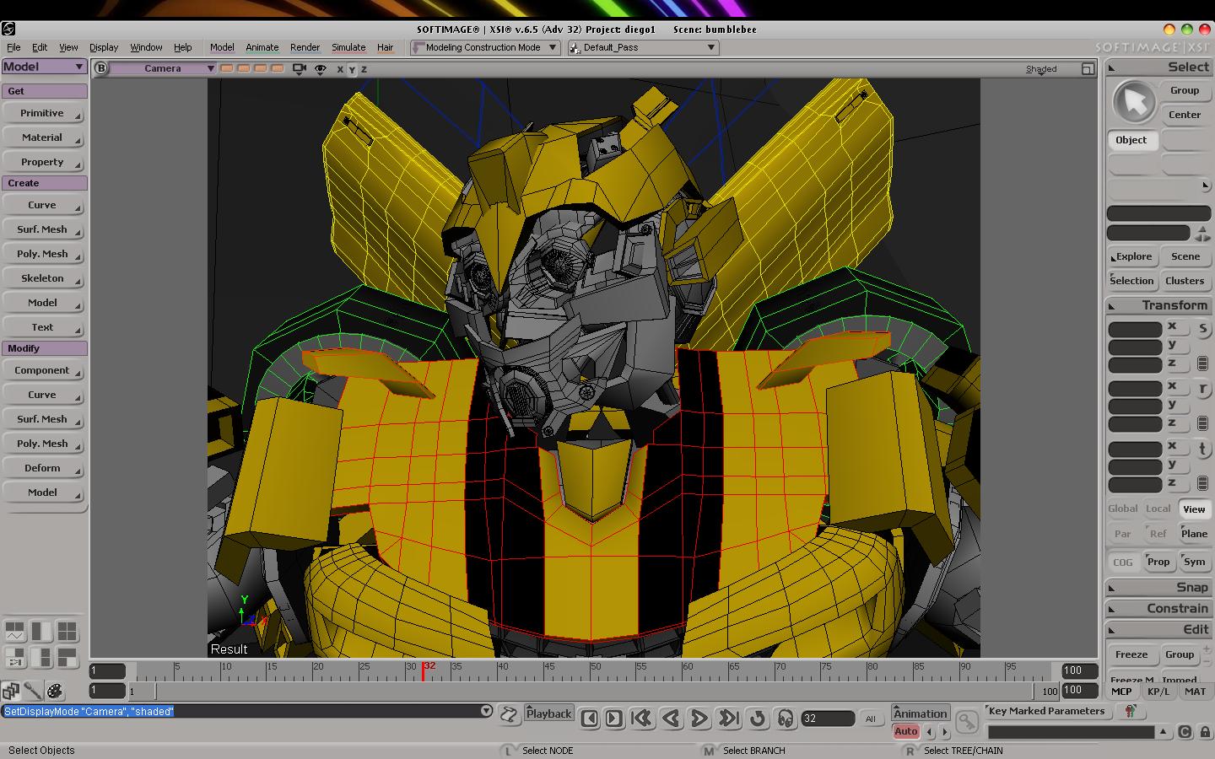This screenshot has height=759, width=1215.
Task: Open the Animate menu
Action: click(x=262, y=47)
